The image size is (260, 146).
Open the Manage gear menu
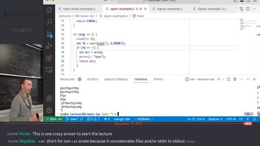(x=49, y=110)
